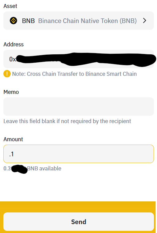Focus the Address input field

78,59
